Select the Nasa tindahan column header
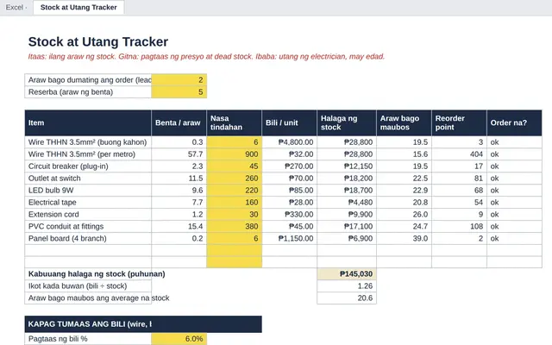Viewport: 552px width, 345px height. coord(234,122)
